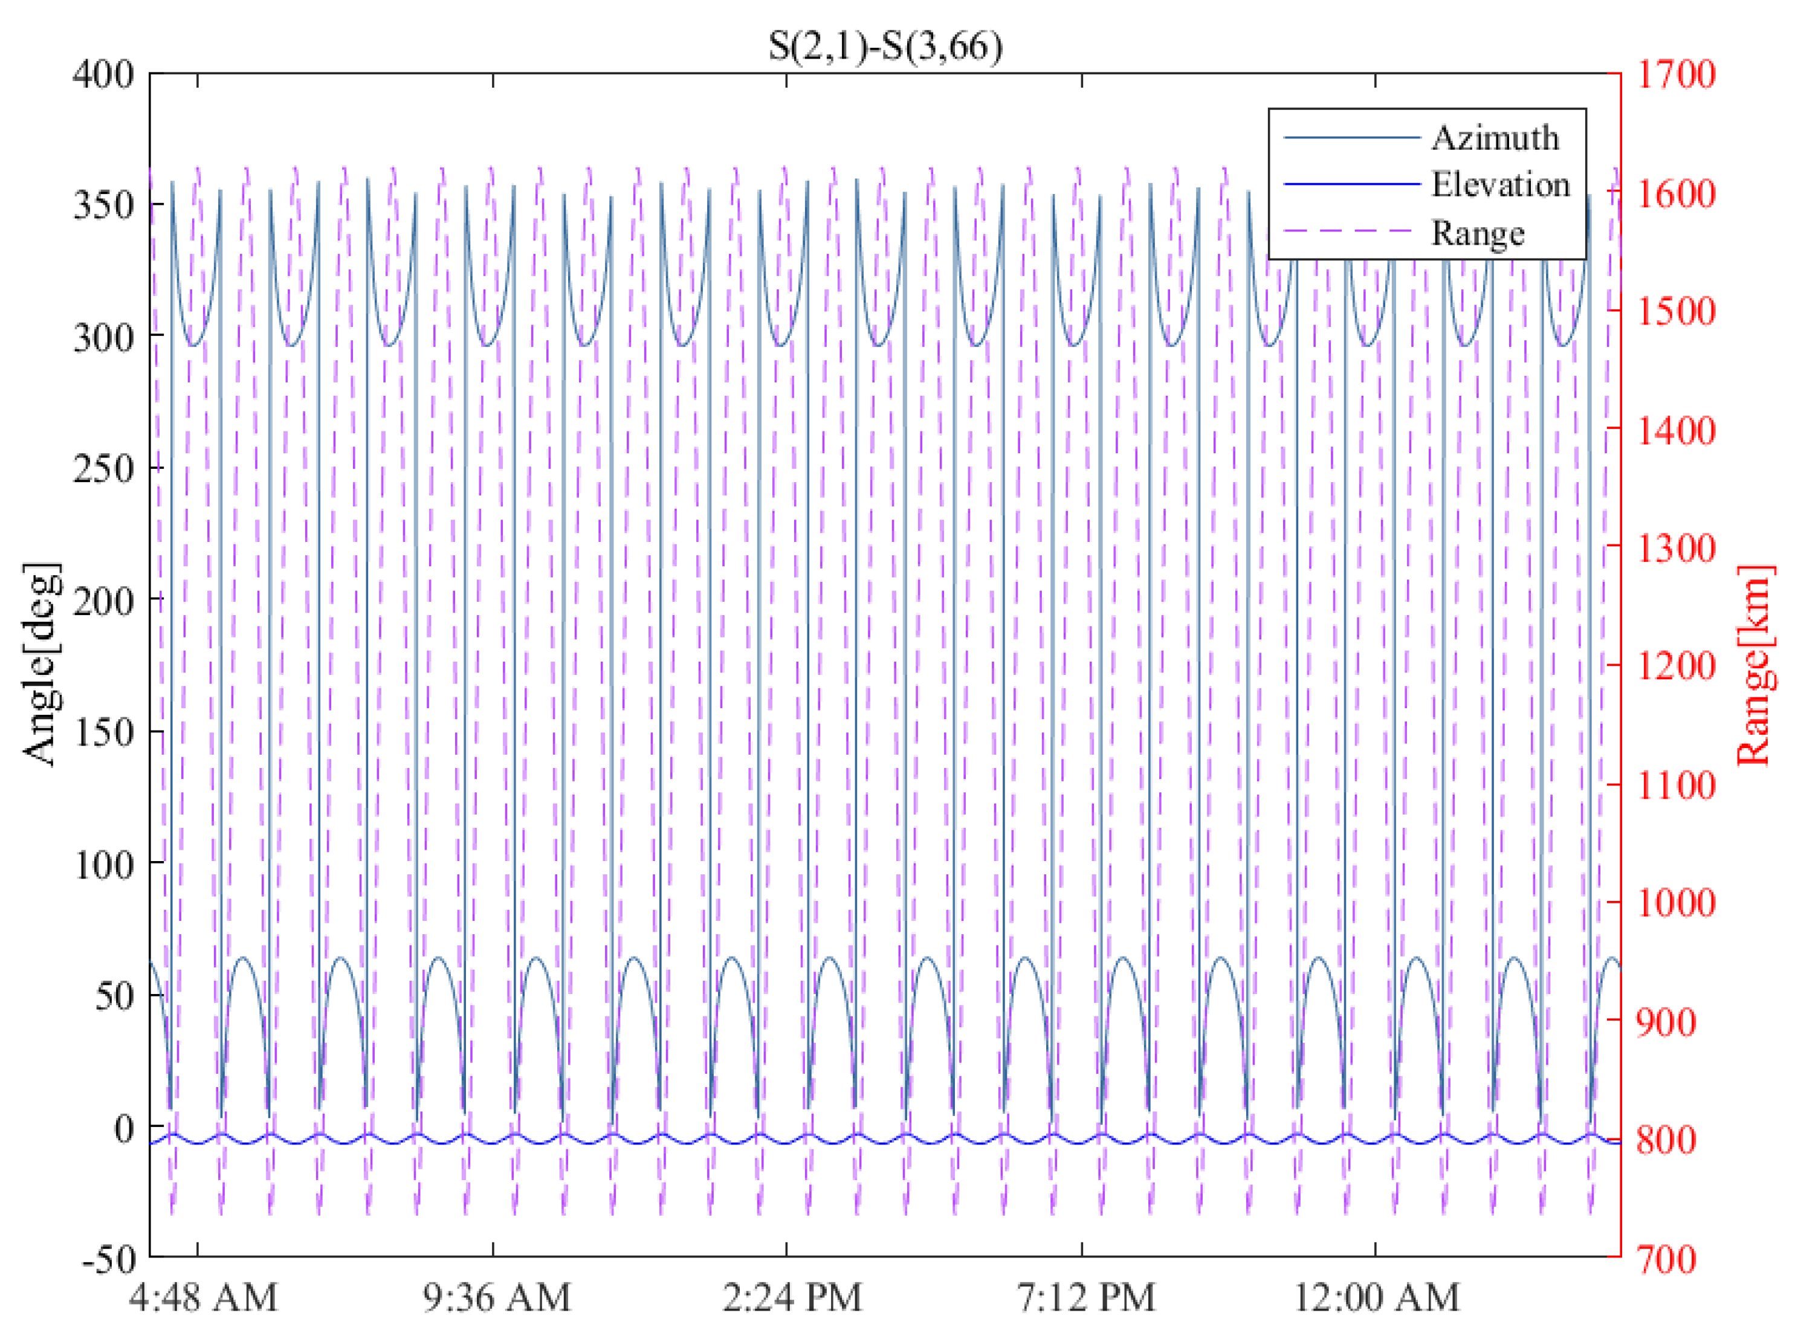Click the 2:24 PM time tick label

pyautogui.click(x=792, y=1298)
